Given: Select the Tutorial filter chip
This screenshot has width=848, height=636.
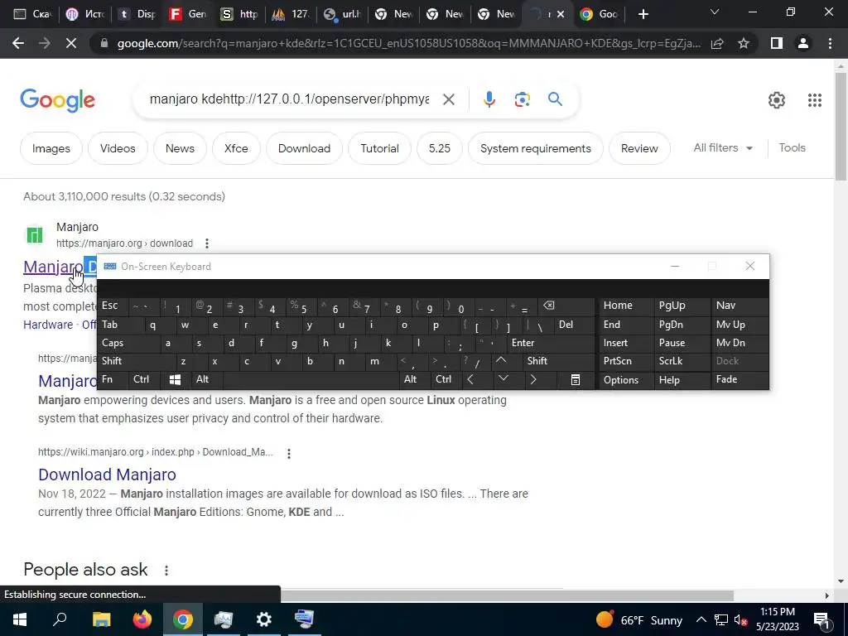Looking at the screenshot, I should 379,148.
